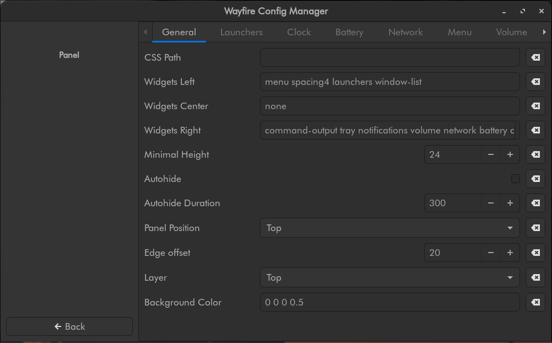
Task: Click the Back button
Action: click(x=69, y=326)
